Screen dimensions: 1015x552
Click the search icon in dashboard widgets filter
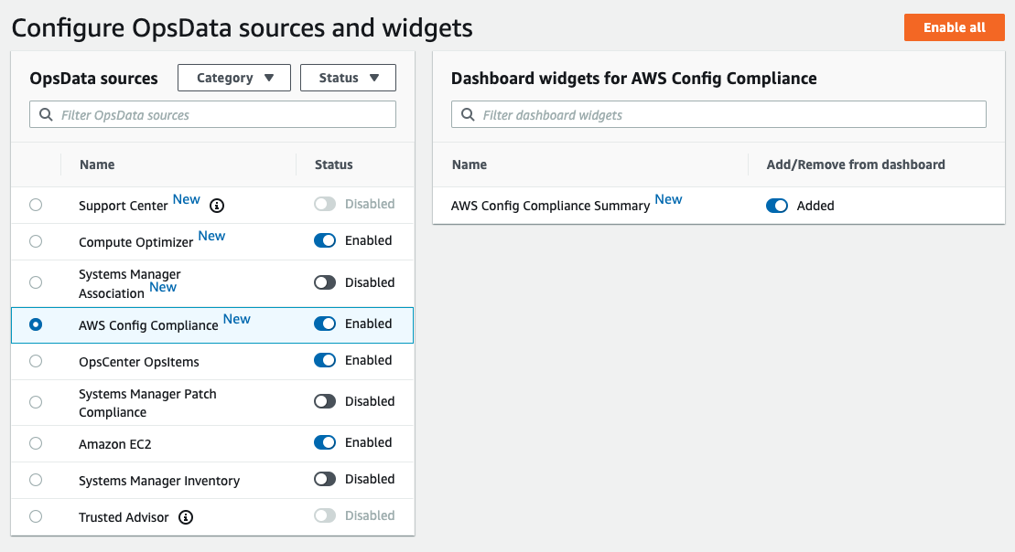point(469,114)
